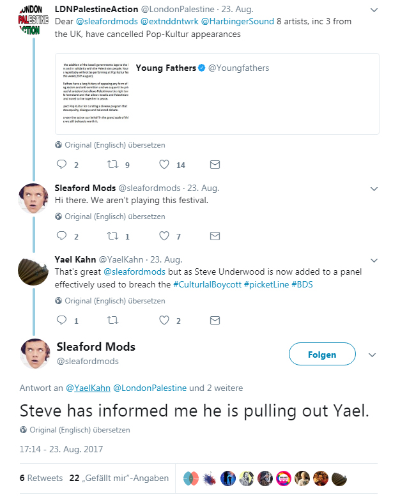Click the first liker avatar in the row
The width and height of the screenshot is (400, 497).
click(x=190, y=478)
